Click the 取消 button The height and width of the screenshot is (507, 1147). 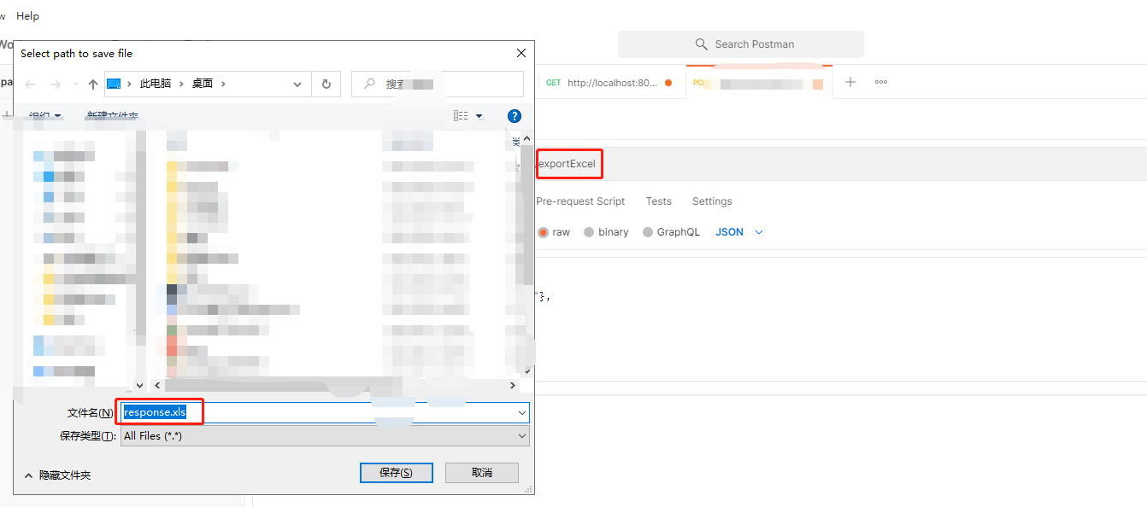tap(482, 472)
